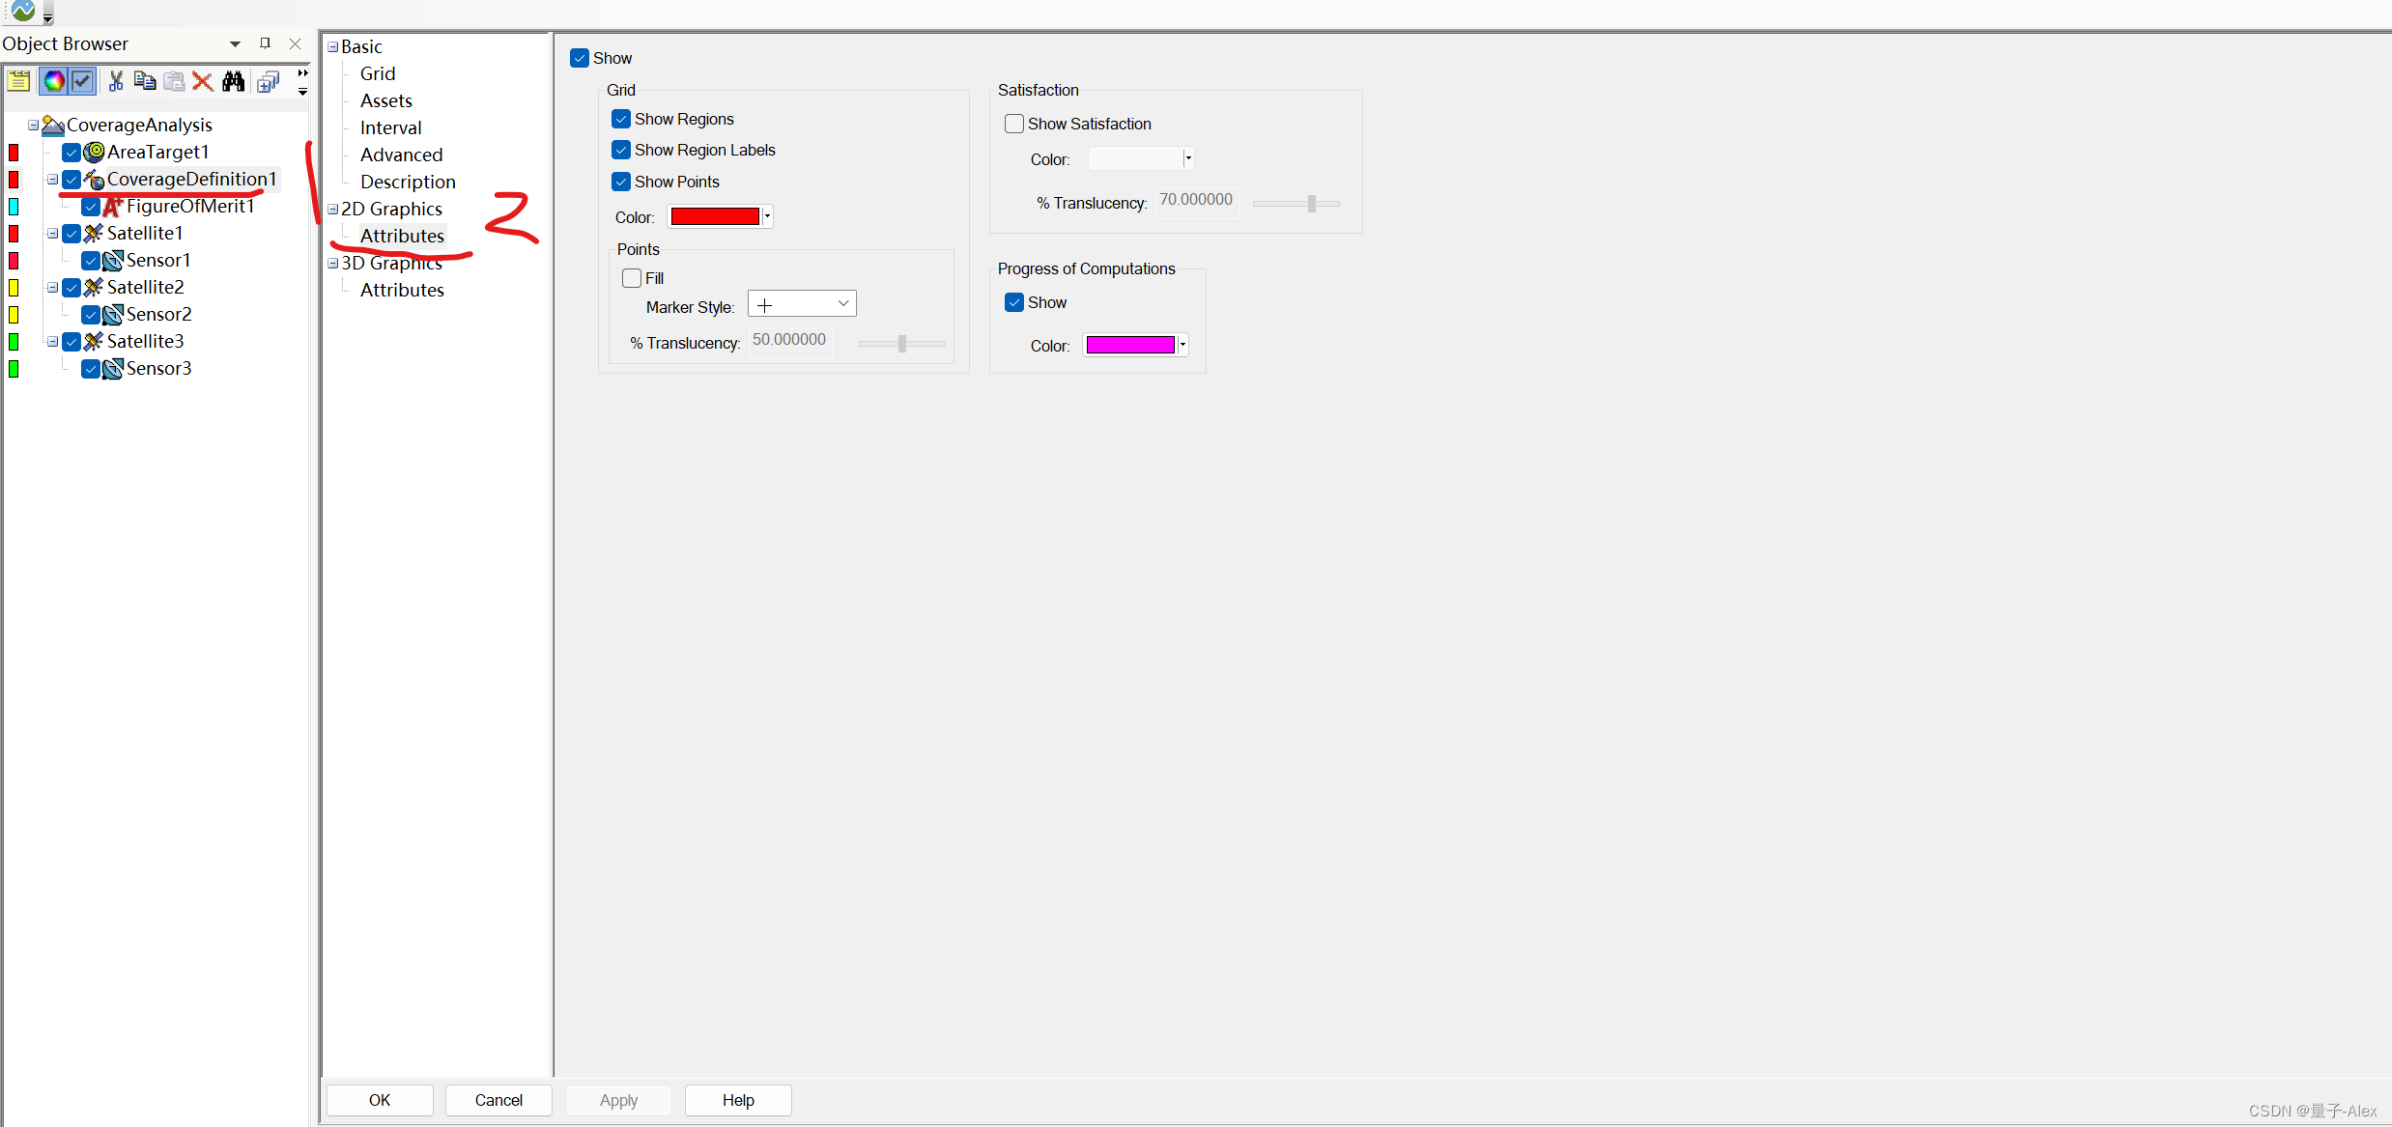Collapse the Satellite1 tree node
The image size is (2392, 1127).
53,233
